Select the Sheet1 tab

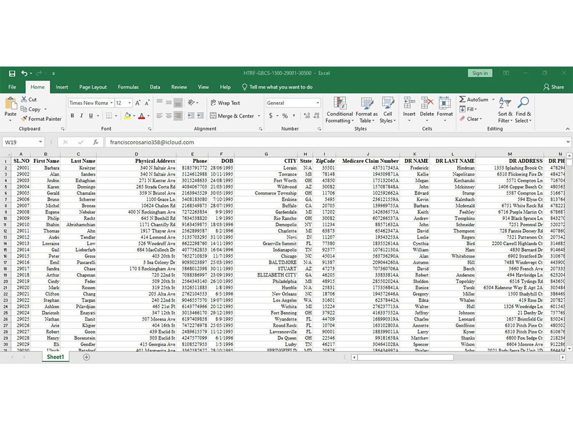[x=55, y=357]
